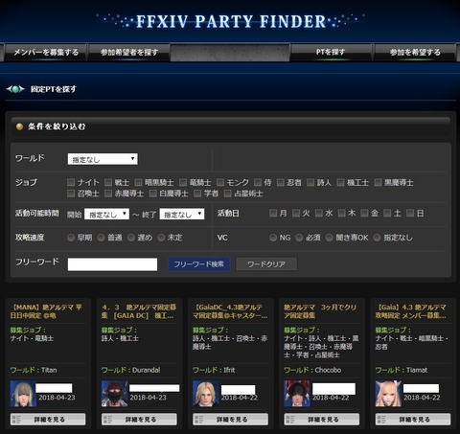Tick the 火 activity day checkbox
Viewport: 460px width, 434px height.
(296, 213)
